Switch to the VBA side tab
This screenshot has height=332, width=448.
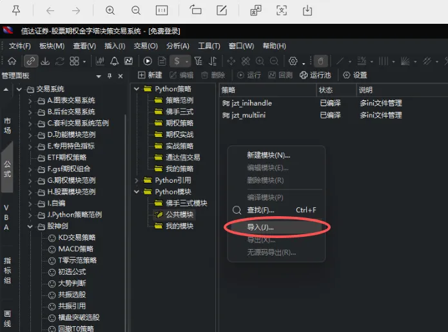pyautogui.click(x=6, y=217)
